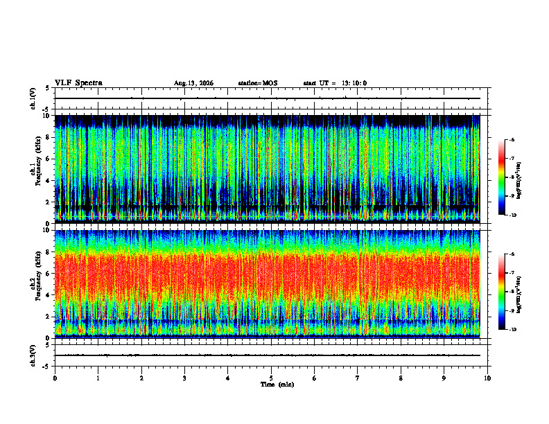Click the ch.1 spectrogram color scale bar

pyautogui.click(x=501, y=177)
